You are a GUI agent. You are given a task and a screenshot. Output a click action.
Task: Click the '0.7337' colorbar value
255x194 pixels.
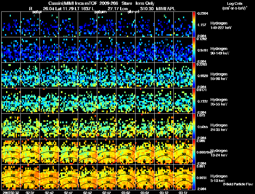click(203, 101)
